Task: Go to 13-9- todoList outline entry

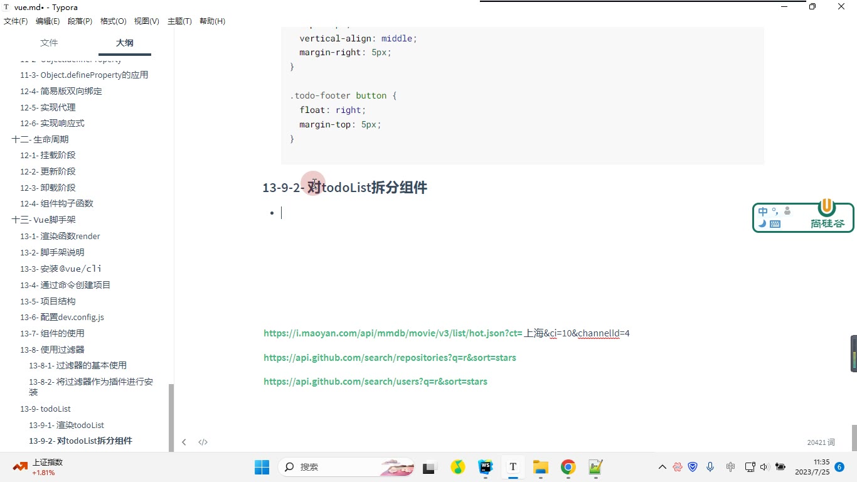Action: (45, 409)
